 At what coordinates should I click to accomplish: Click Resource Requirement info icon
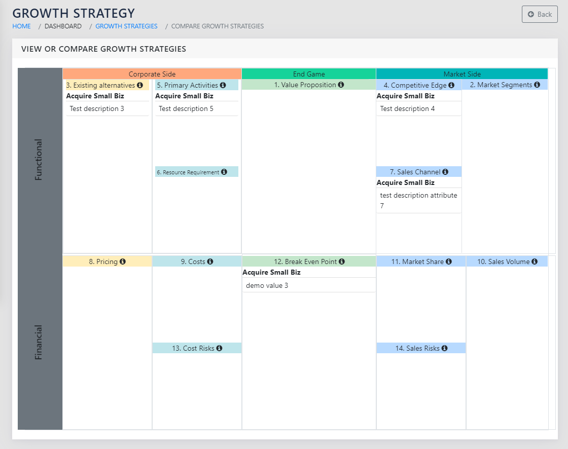(x=224, y=172)
